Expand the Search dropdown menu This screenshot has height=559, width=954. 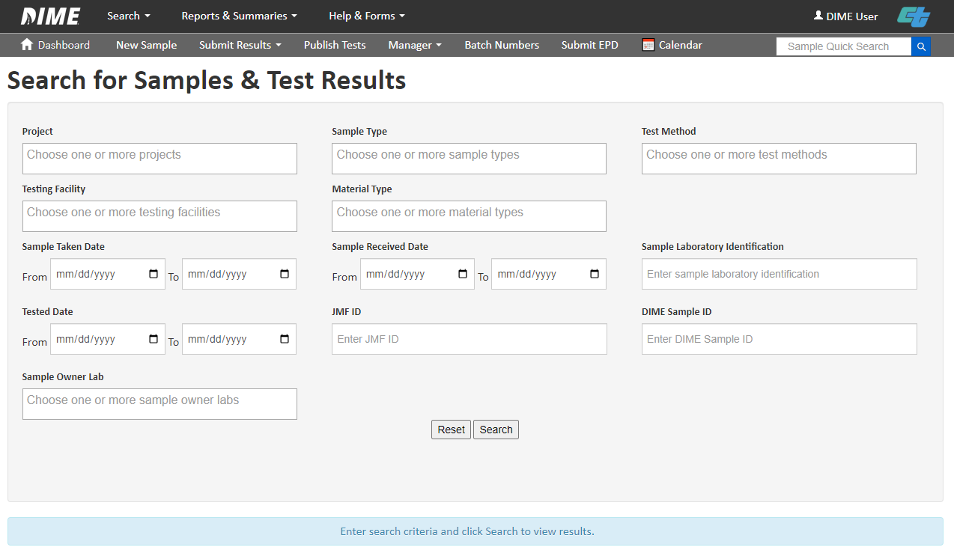128,16
